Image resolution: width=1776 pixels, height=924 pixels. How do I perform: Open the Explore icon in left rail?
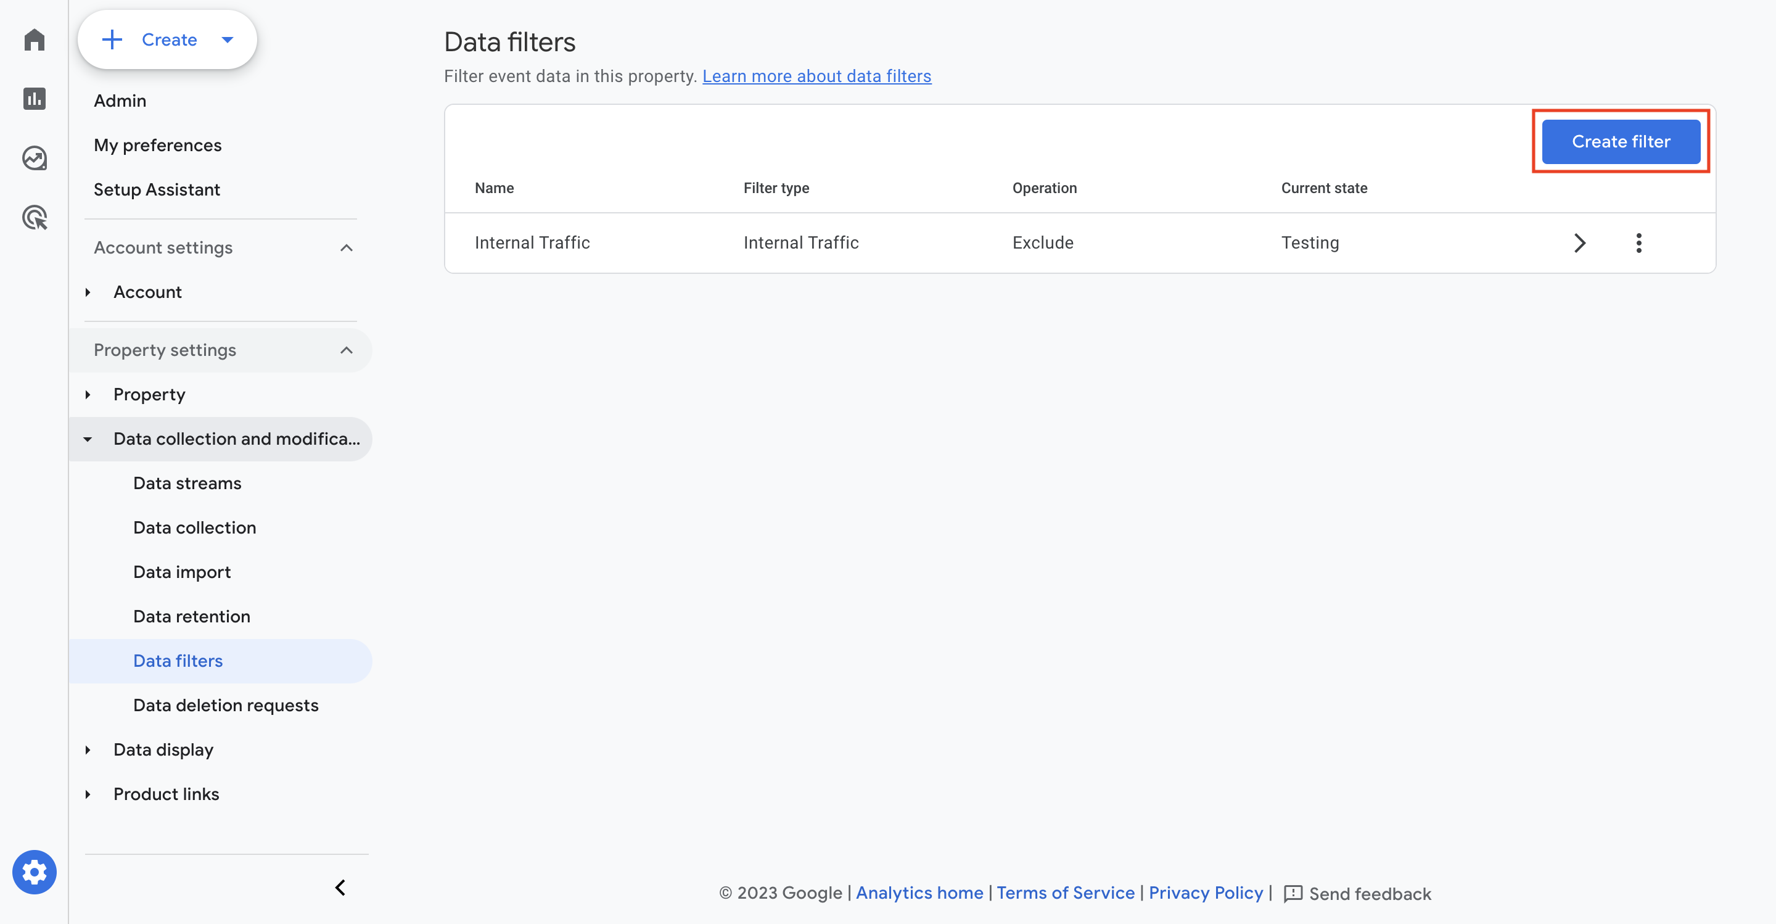point(34,159)
